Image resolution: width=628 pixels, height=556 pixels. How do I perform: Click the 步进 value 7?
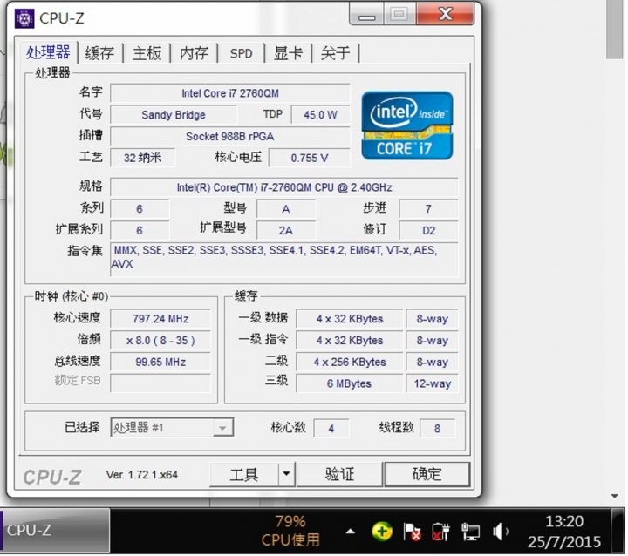(x=428, y=209)
